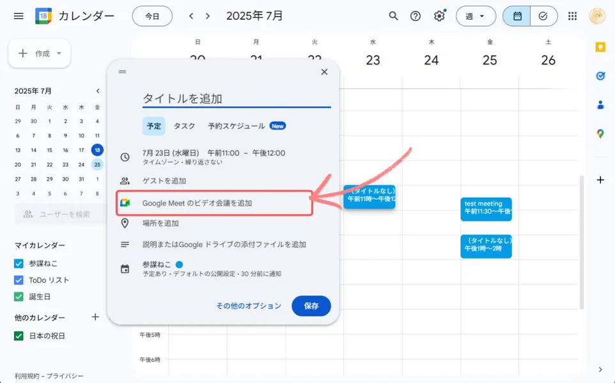615x383 pixels.
Task: Open the Google apps grid
Action: (x=572, y=16)
